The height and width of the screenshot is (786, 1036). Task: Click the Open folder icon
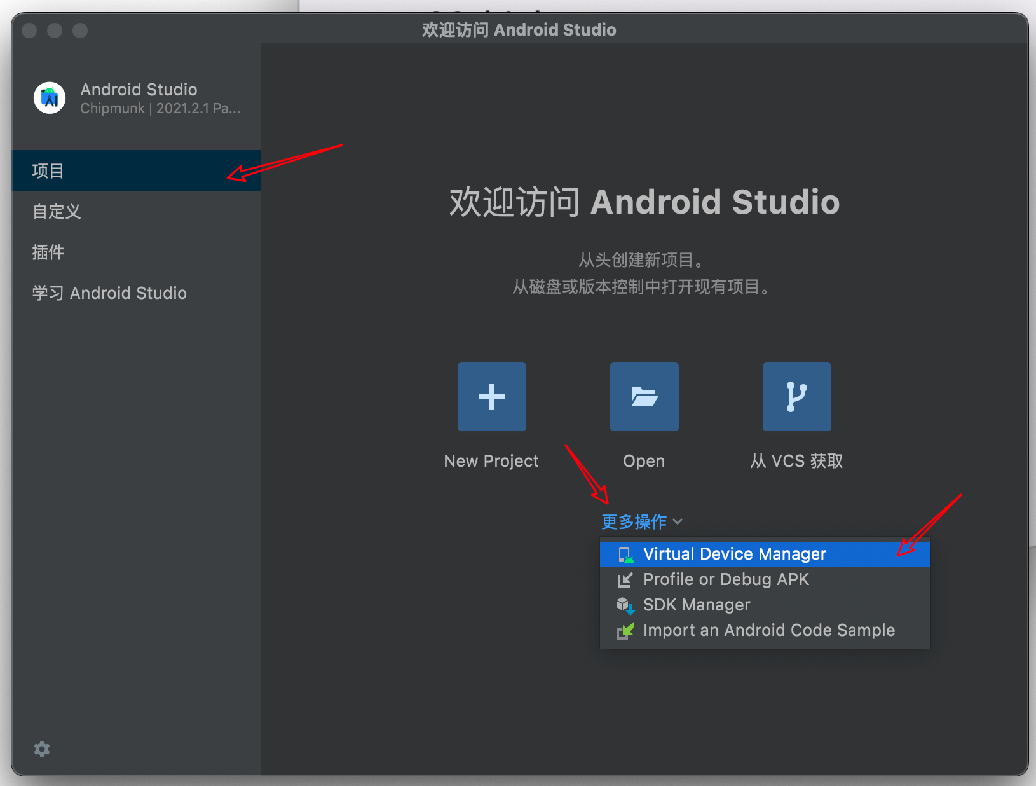pyautogui.click(x=644, y=397)
